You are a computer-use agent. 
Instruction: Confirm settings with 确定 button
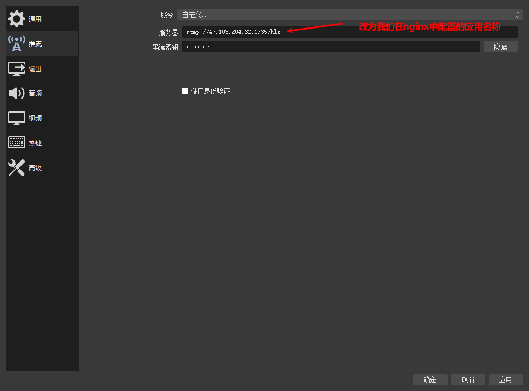(x=430, y=380)
